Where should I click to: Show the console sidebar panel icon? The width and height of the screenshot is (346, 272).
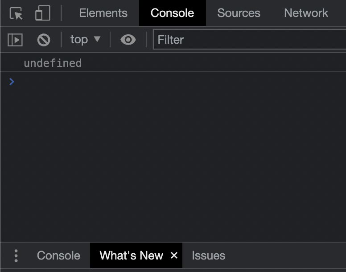pos(15,40)
